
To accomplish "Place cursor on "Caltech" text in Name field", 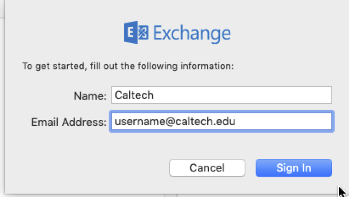I will (134, 95).
